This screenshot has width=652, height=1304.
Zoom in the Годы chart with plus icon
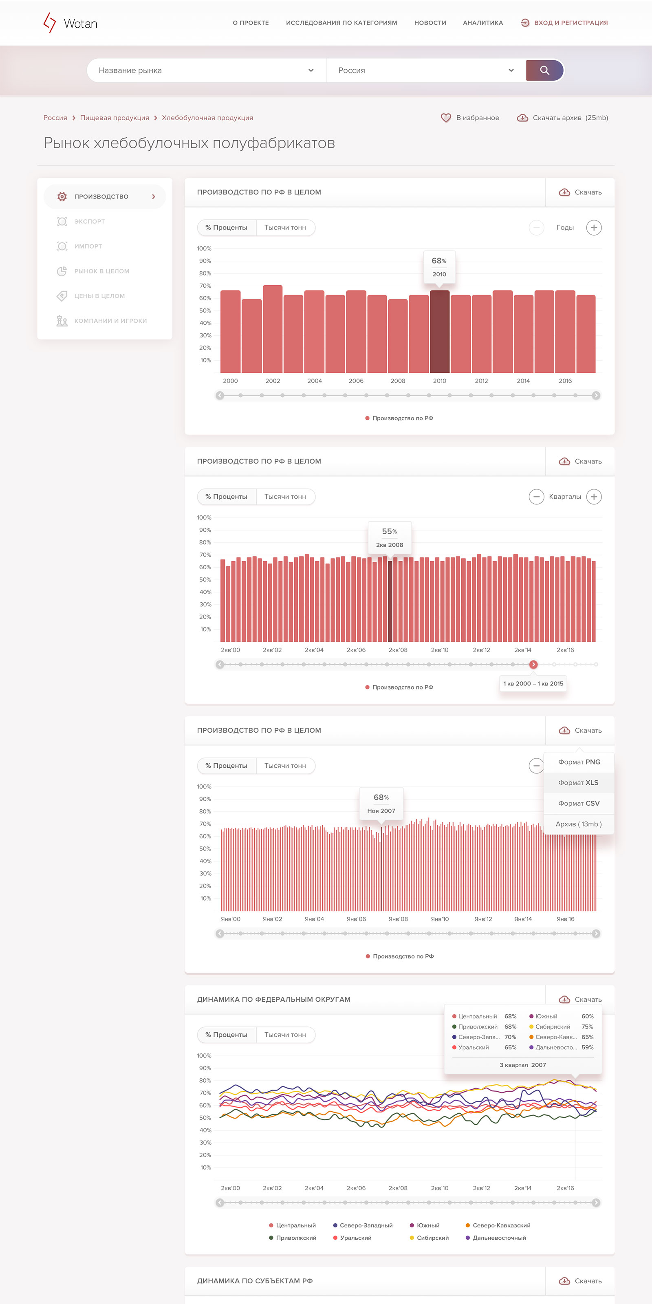pos(594,228)
